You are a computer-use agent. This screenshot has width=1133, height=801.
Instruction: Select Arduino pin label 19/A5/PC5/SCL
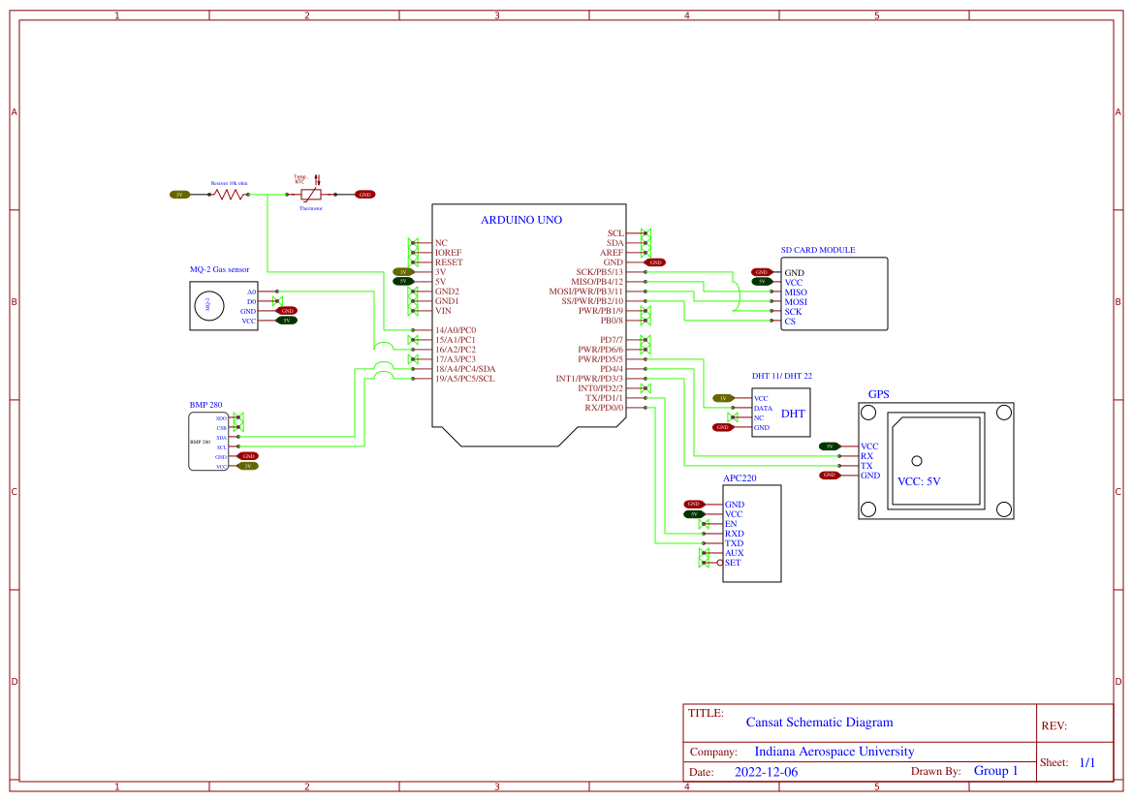(x=464, y=379)
